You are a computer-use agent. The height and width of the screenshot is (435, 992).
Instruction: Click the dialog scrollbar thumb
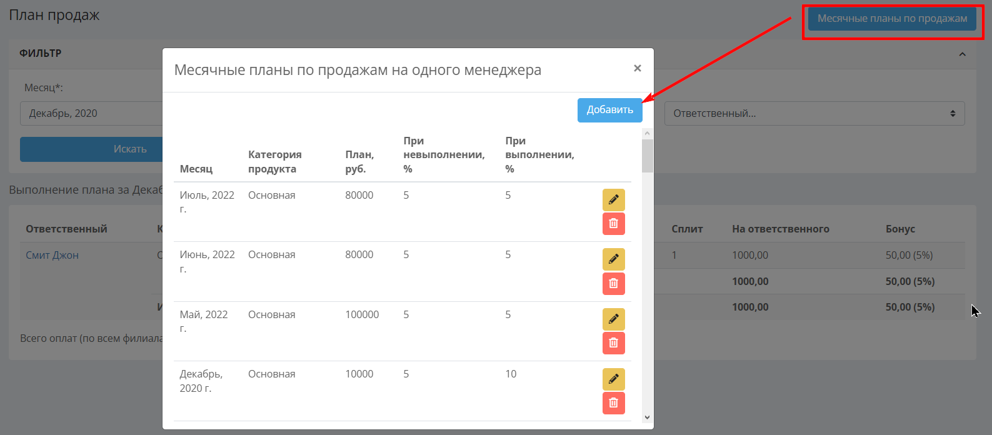click(648, 156)
